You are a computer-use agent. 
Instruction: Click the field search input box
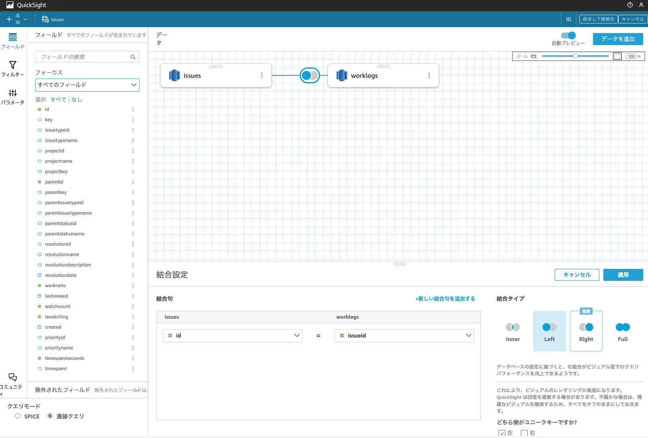point(87,57)
